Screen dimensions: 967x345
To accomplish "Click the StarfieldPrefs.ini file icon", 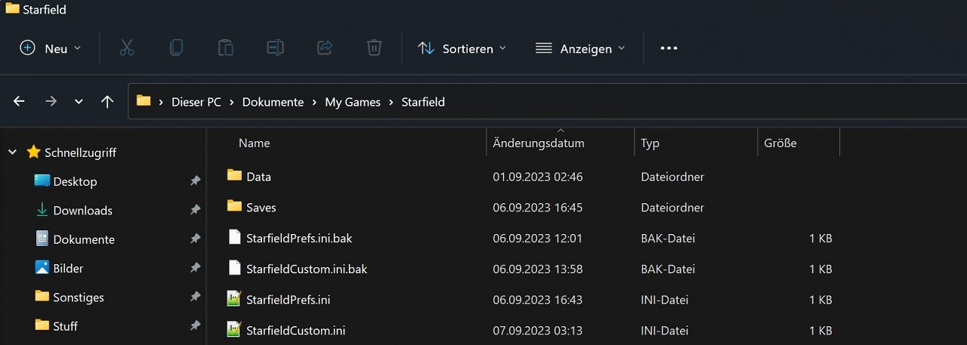I will pyautogui.click(x=234, y=299).
